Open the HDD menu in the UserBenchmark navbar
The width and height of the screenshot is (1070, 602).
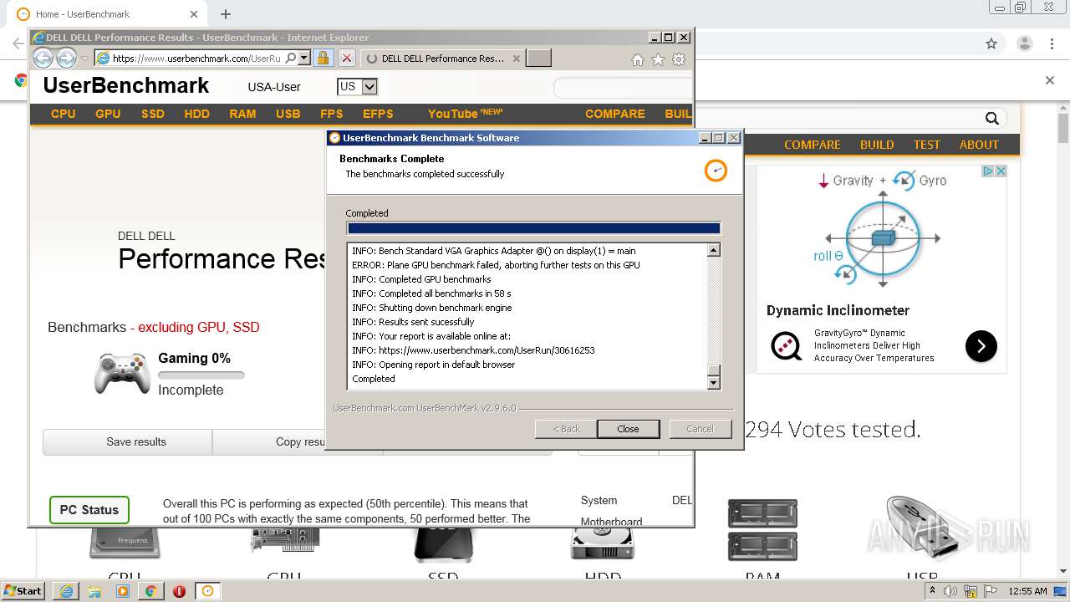pyautogui.click(x=197, y=114)
